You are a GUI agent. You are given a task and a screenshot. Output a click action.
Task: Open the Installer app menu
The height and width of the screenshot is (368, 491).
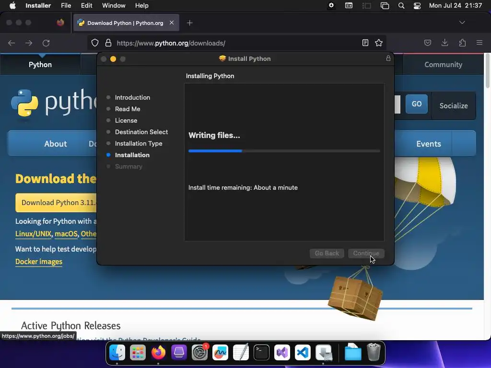(x=38, y=6)
